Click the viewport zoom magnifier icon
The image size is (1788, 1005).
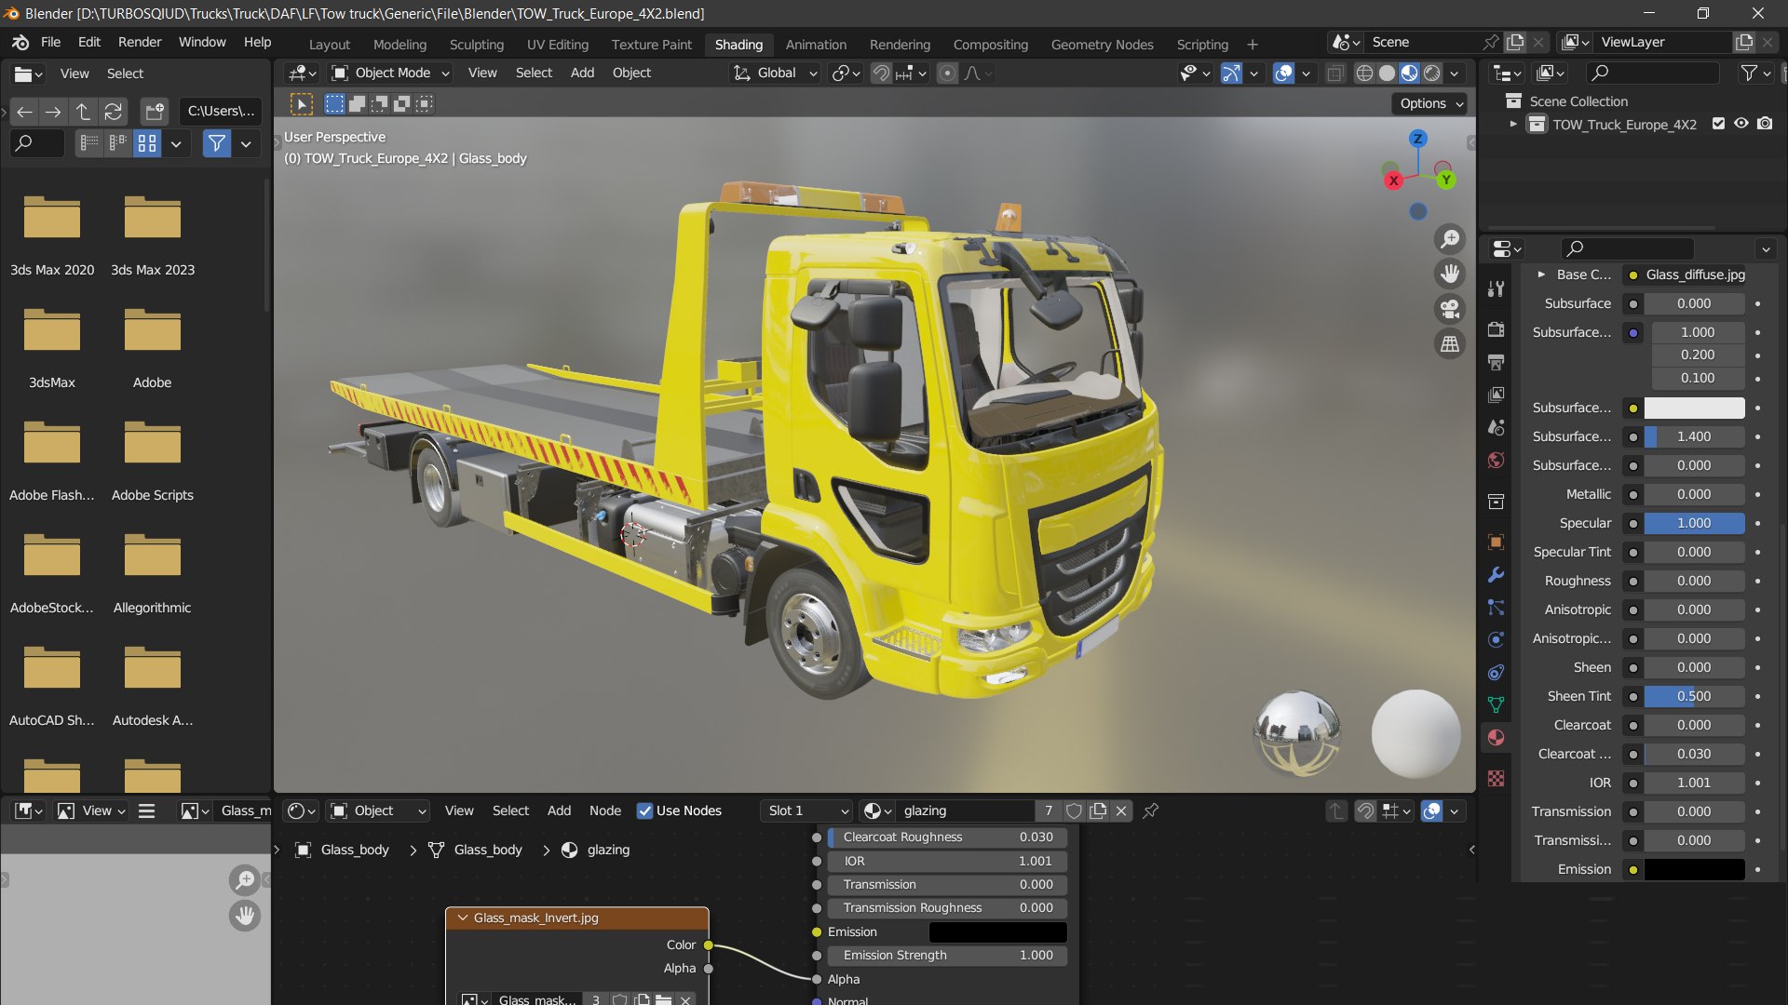[1450, 239]
